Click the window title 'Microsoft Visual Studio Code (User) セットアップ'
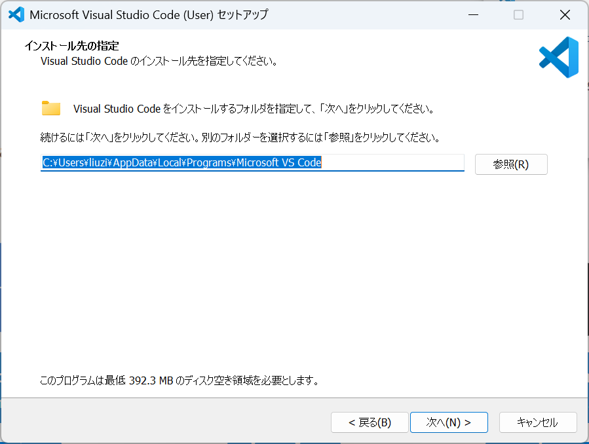 click(149, 14)
